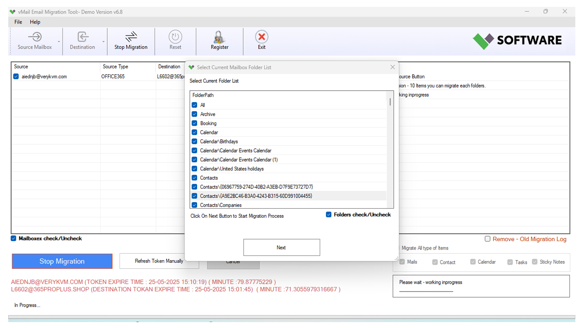
Task: Click the dialog's resize grip corner
Action: coord(396,258)
